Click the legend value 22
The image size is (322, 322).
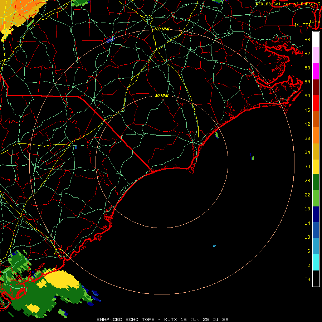point(307,195)
